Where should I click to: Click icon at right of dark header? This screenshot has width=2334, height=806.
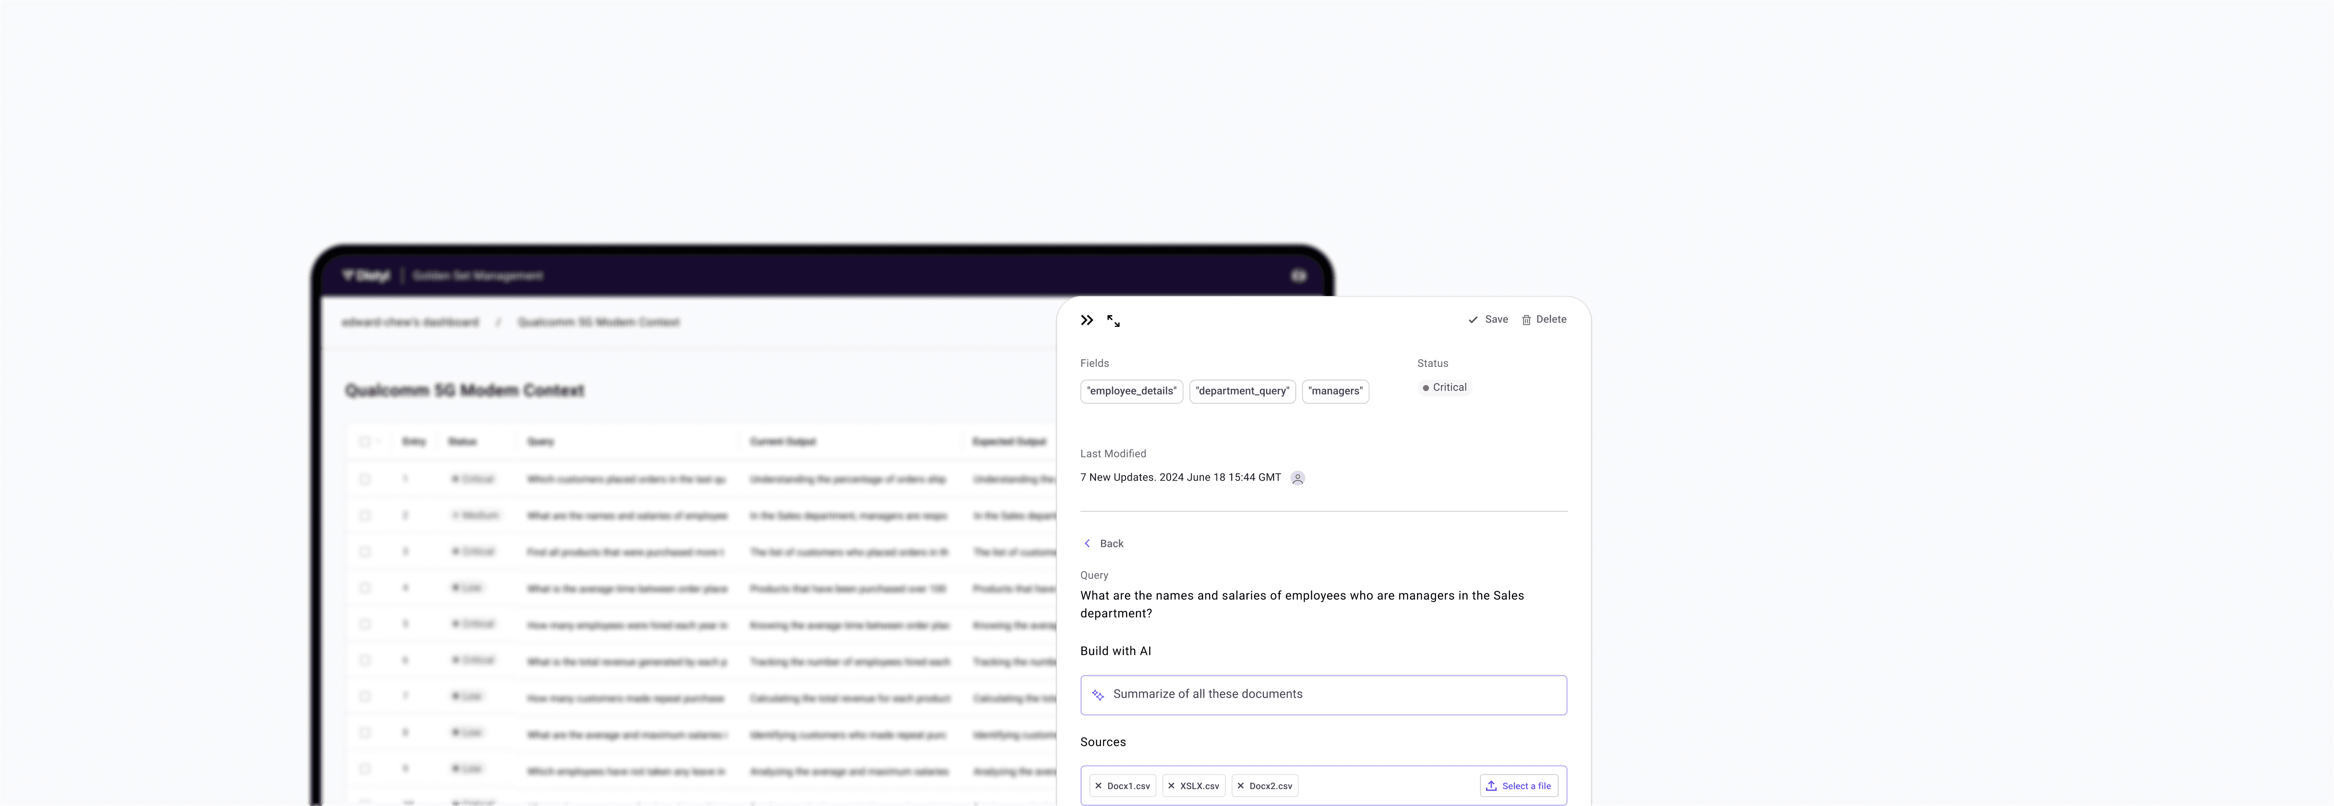click(x=1299, y=276)
